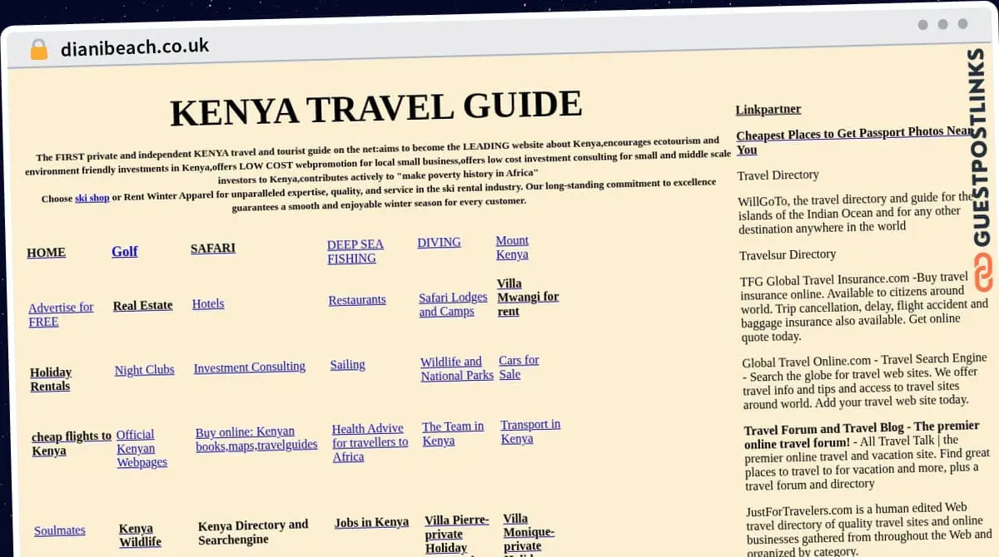Go to Holiday Rentals page
Image resolution: width=999 pixels, height=557 pixels.
pyautogui.click(x=51, y=379)
